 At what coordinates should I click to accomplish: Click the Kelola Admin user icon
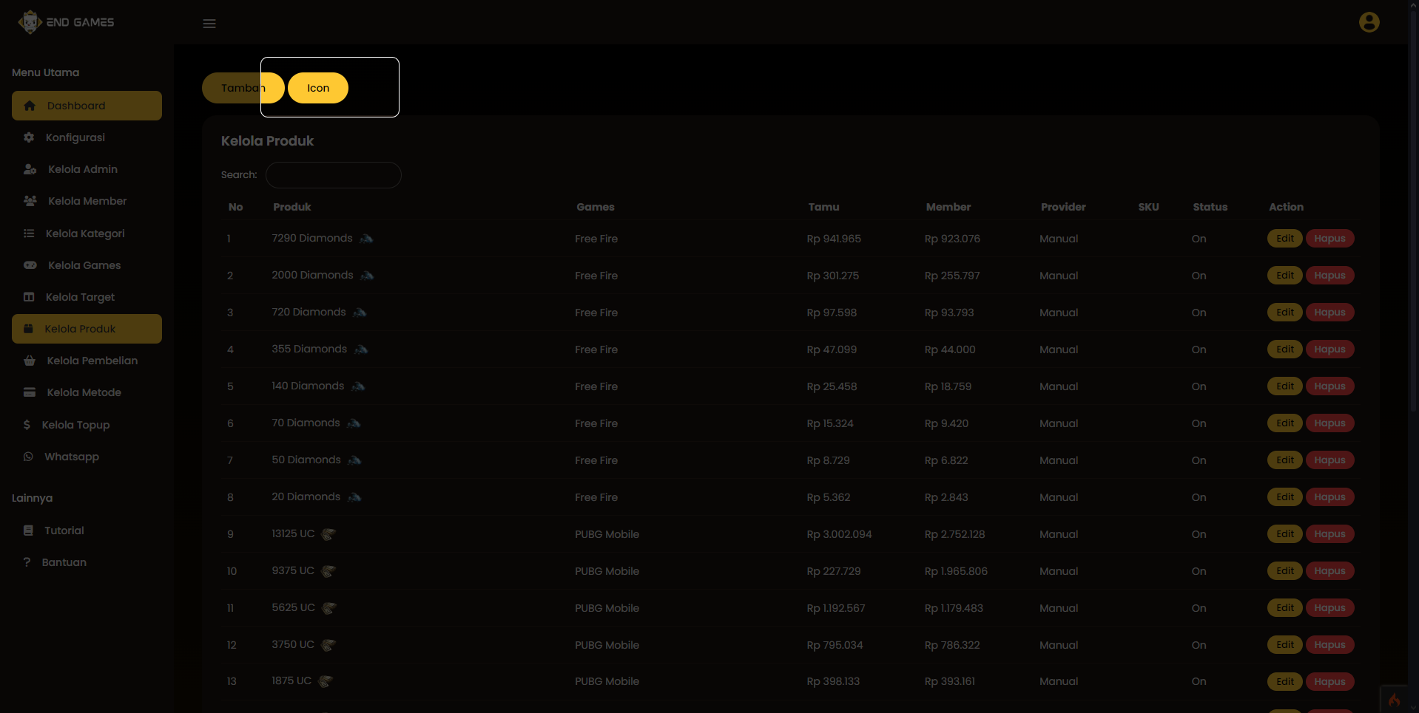[x=30, y=169]
